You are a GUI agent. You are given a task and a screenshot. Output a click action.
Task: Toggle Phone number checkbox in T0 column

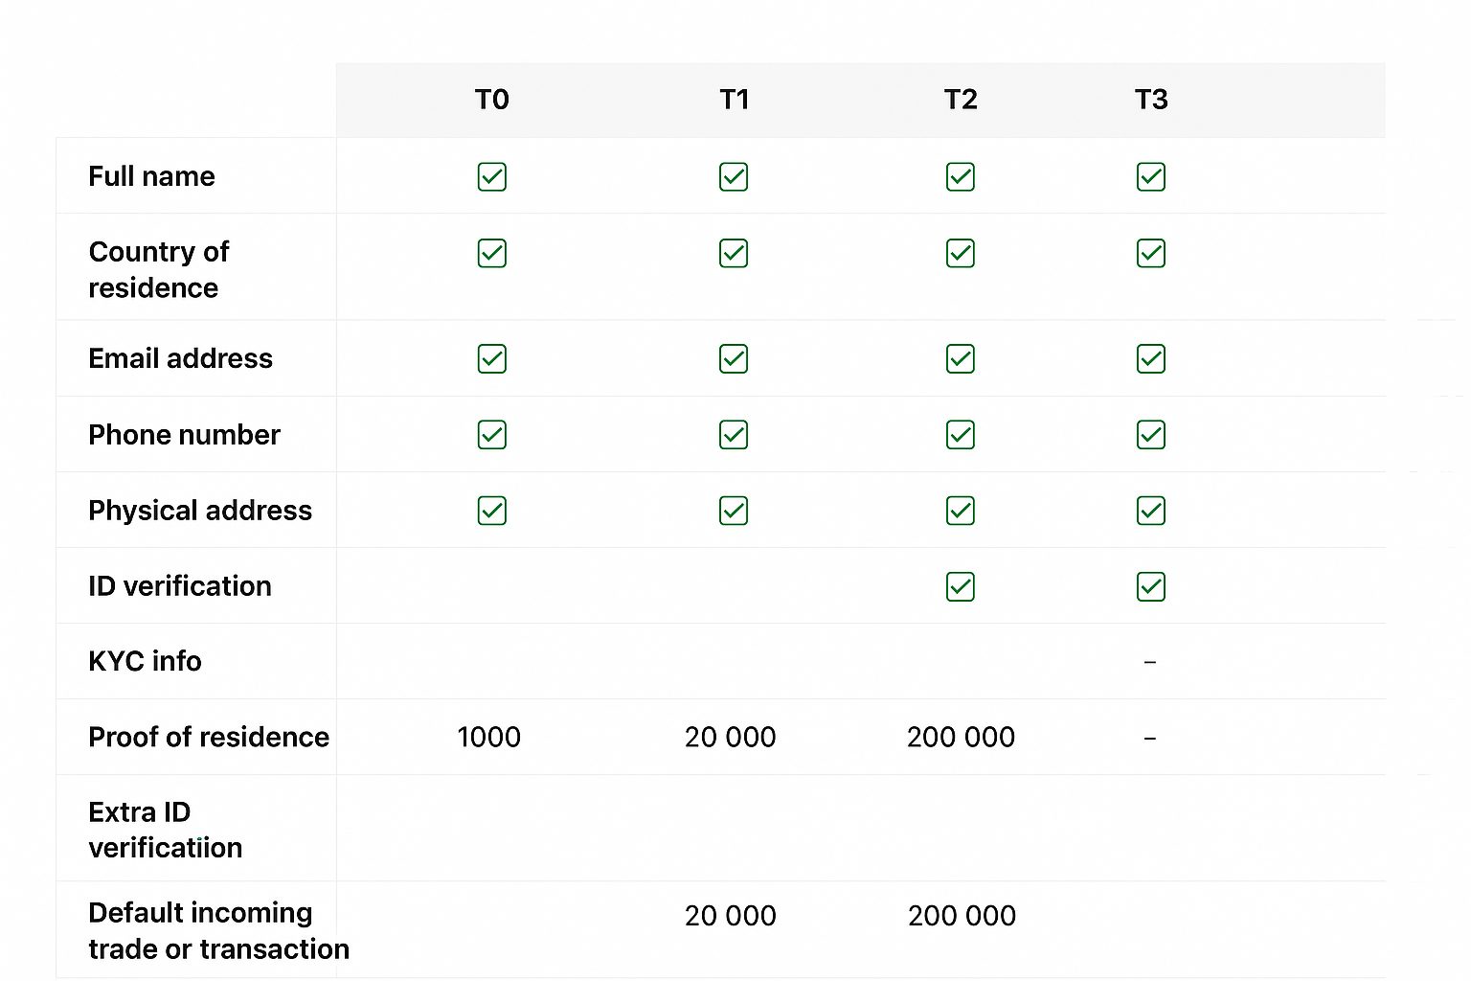point(491,435)
